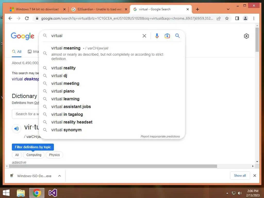264x198 pixels.
Task: Close the virtual Google Search tab
Action: pyautogui.click(x=188, y=10)
